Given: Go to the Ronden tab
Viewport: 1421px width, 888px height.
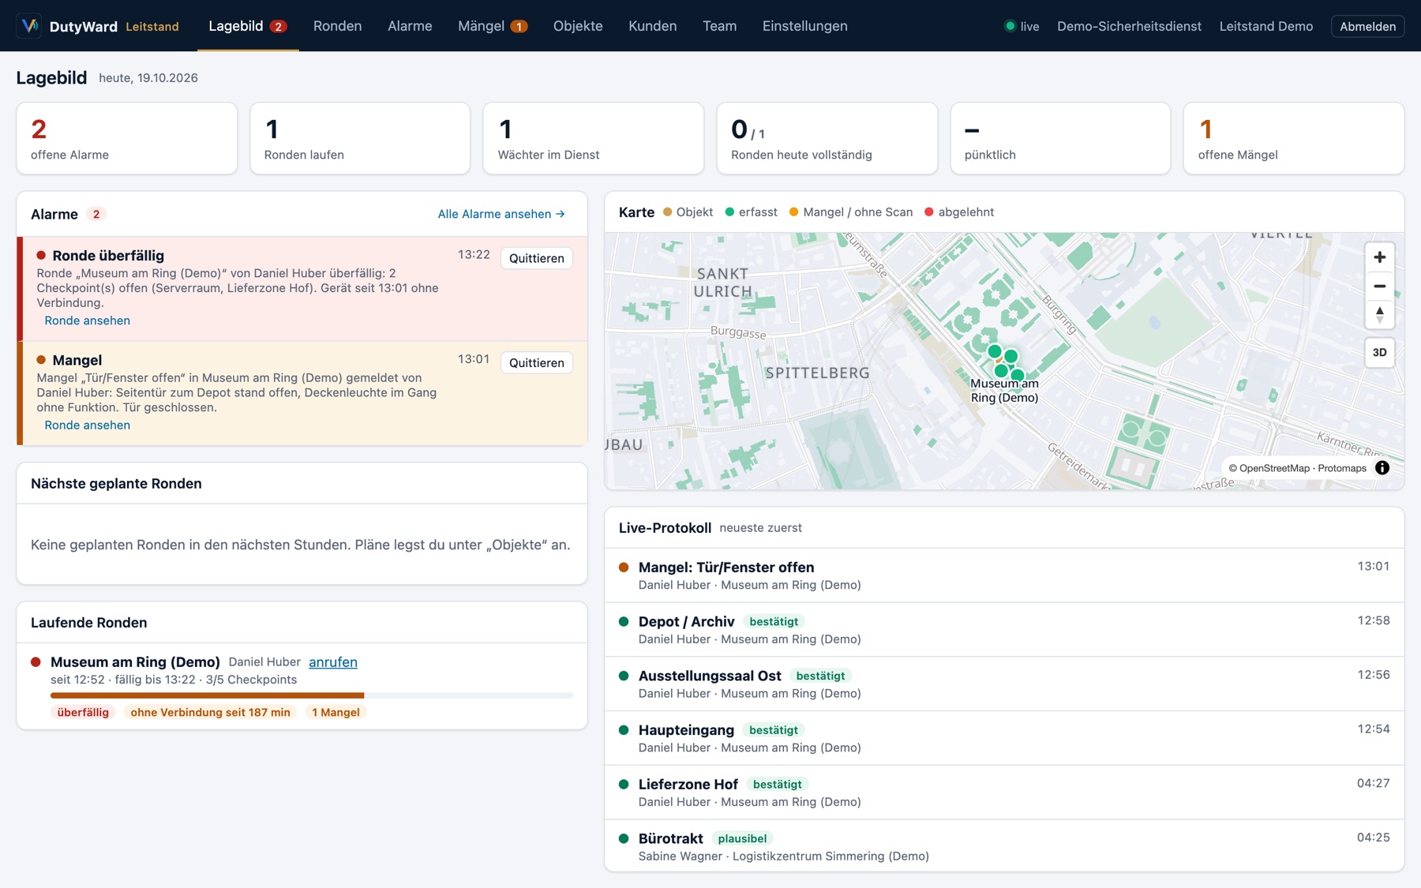Looking at the screenshot, I should (337, 26).
